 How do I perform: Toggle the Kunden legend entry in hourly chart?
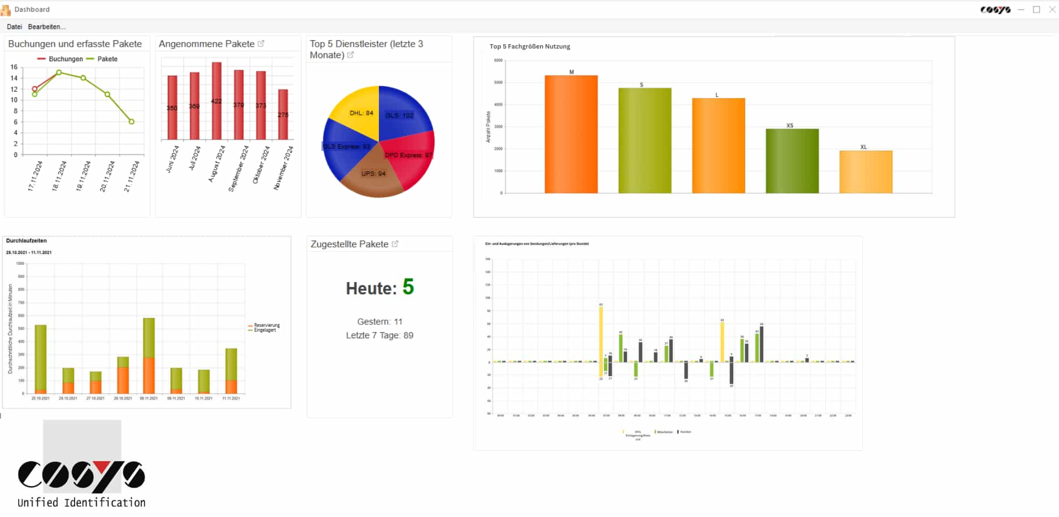pyautogui.click(x=684, y=432)
